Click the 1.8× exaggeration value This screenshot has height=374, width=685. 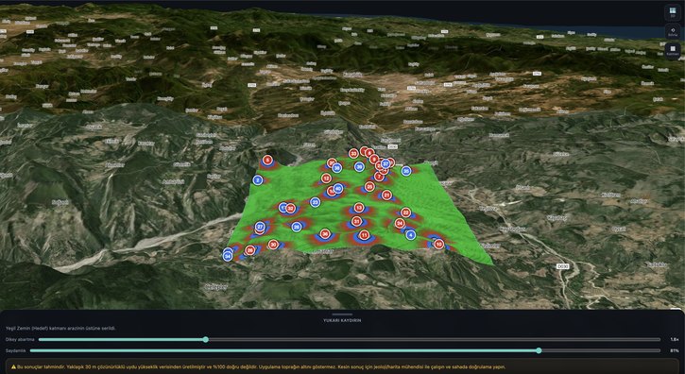pyautogui.click(x=674, y=339)
